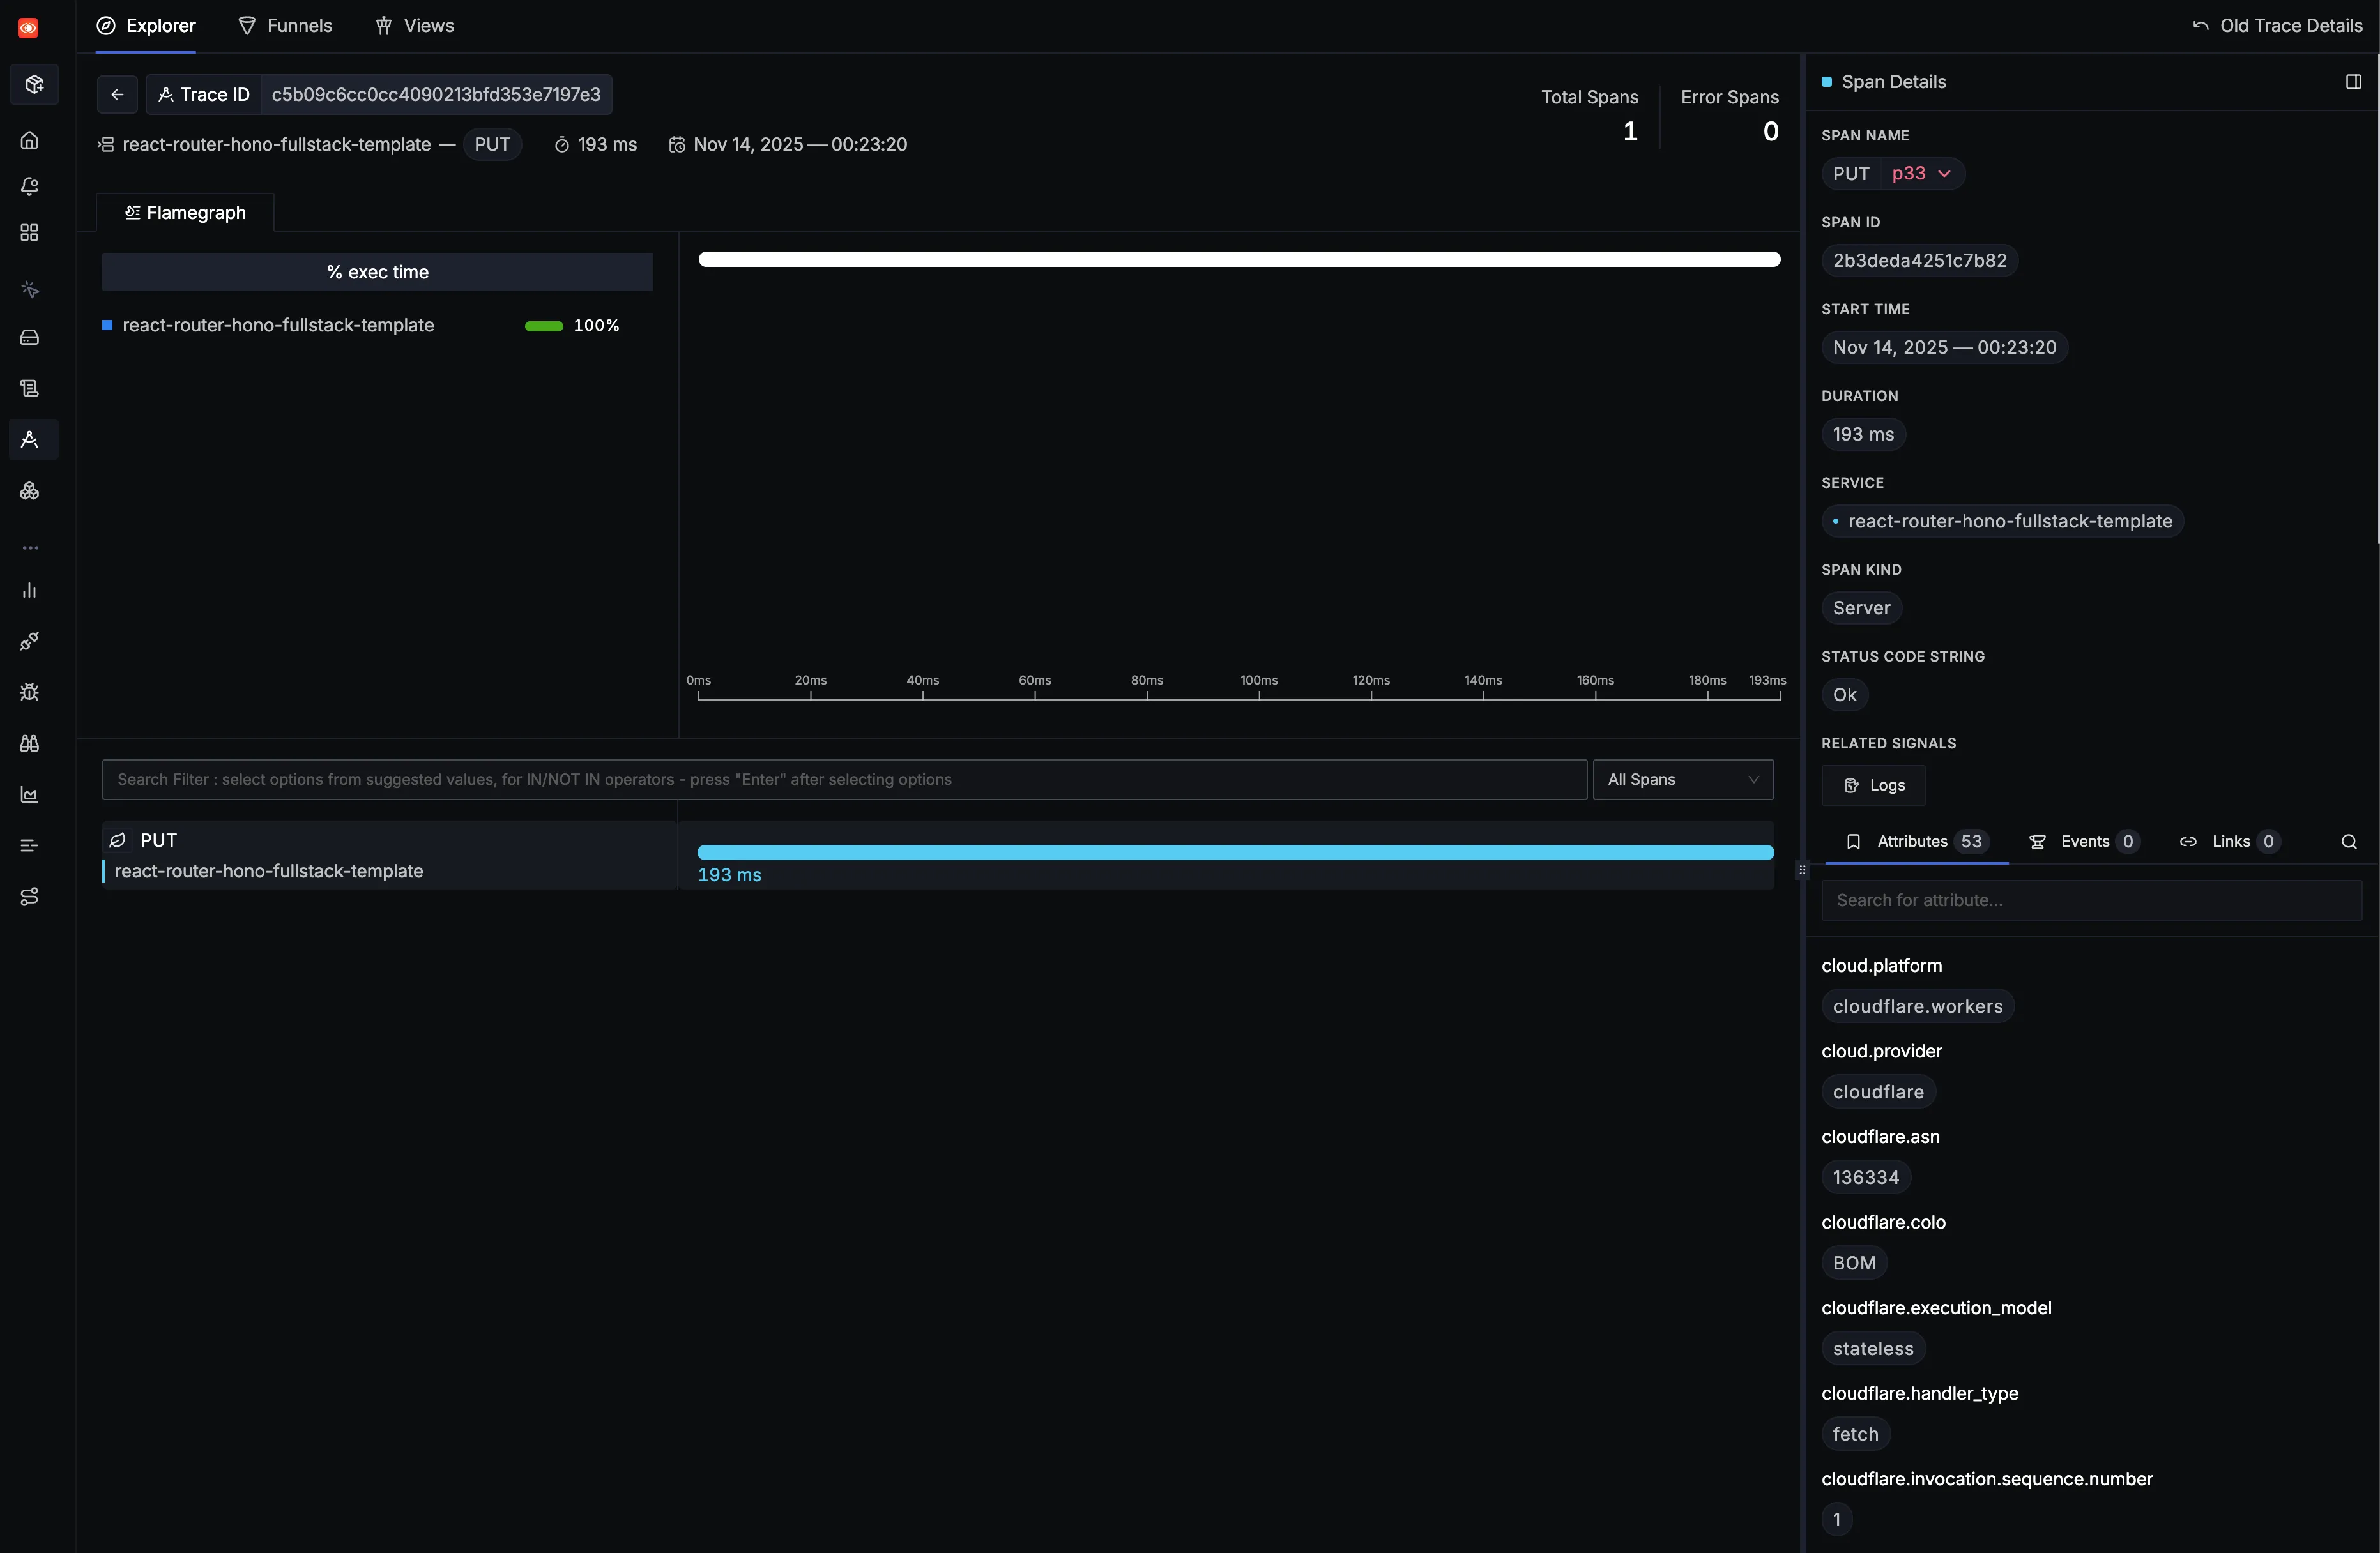
Task: Toggle the react-router-hono-fullstack-template legend entry
Action: 278,325
